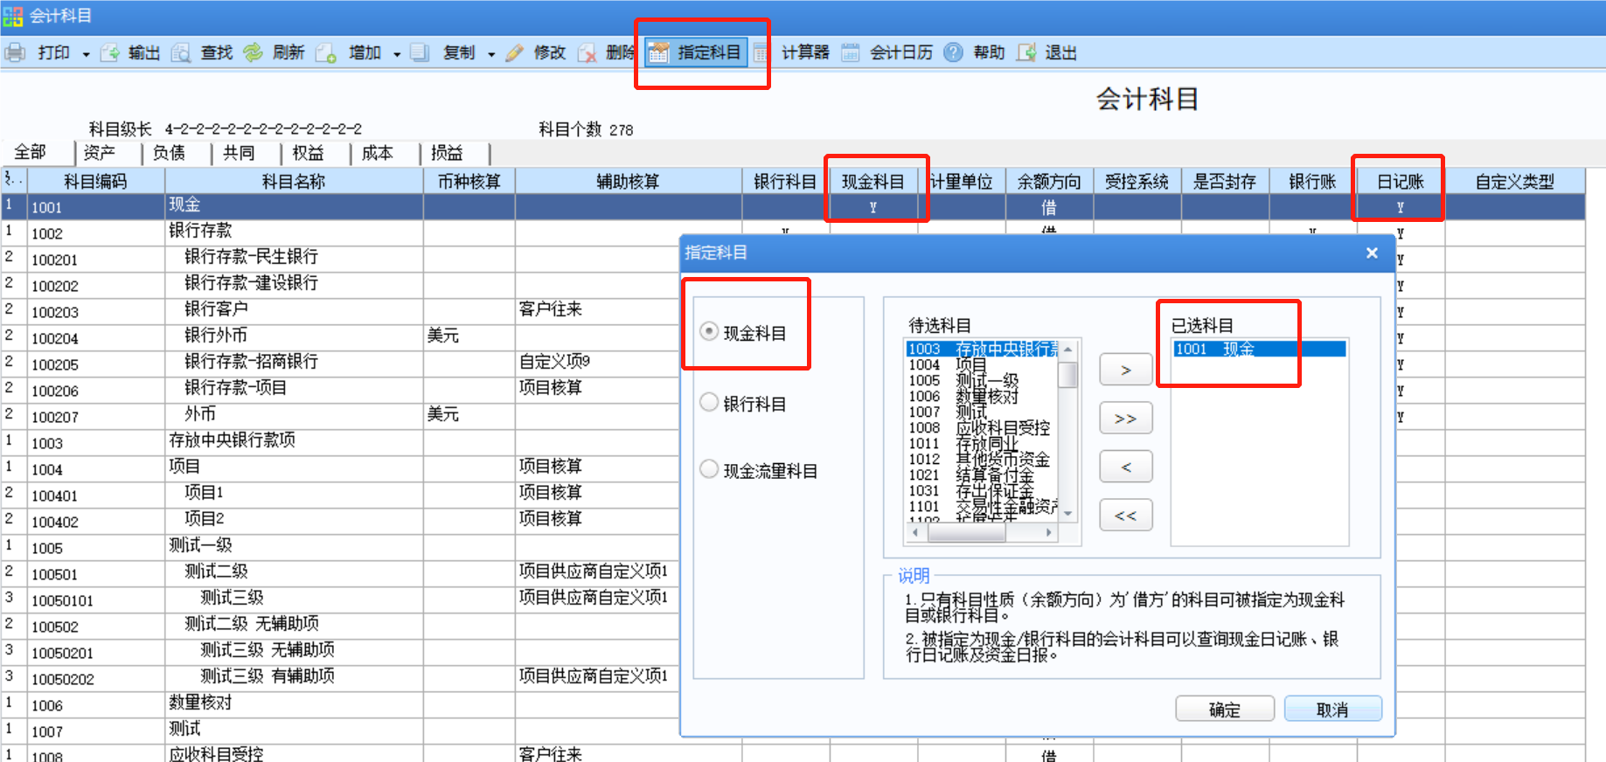
Task: Click the 银行科目 column header
Action: click(785, 181)
